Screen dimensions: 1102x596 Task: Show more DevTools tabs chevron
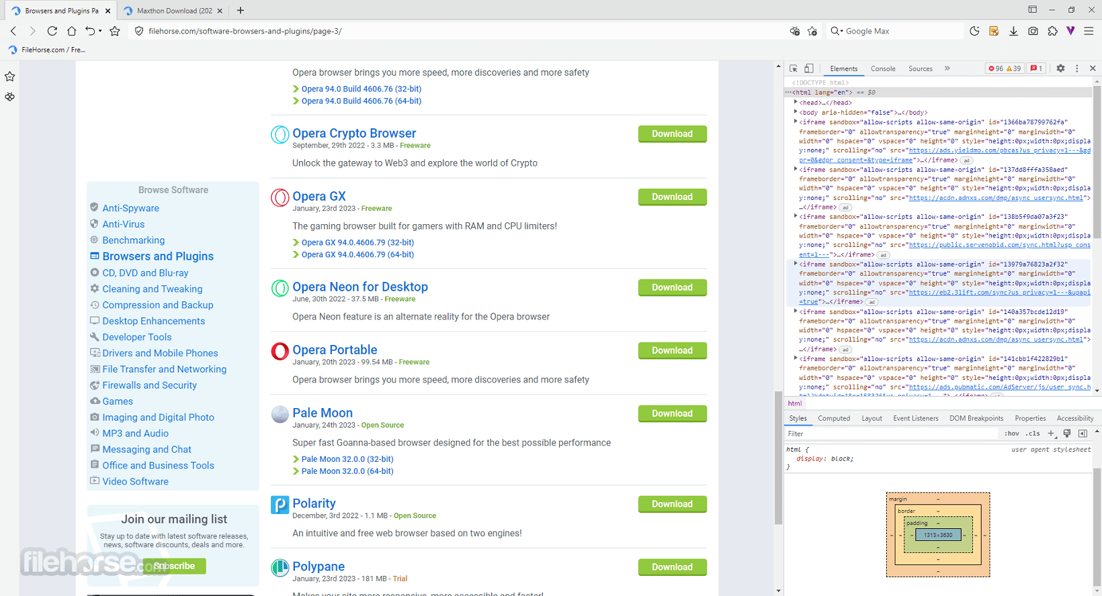947,68
